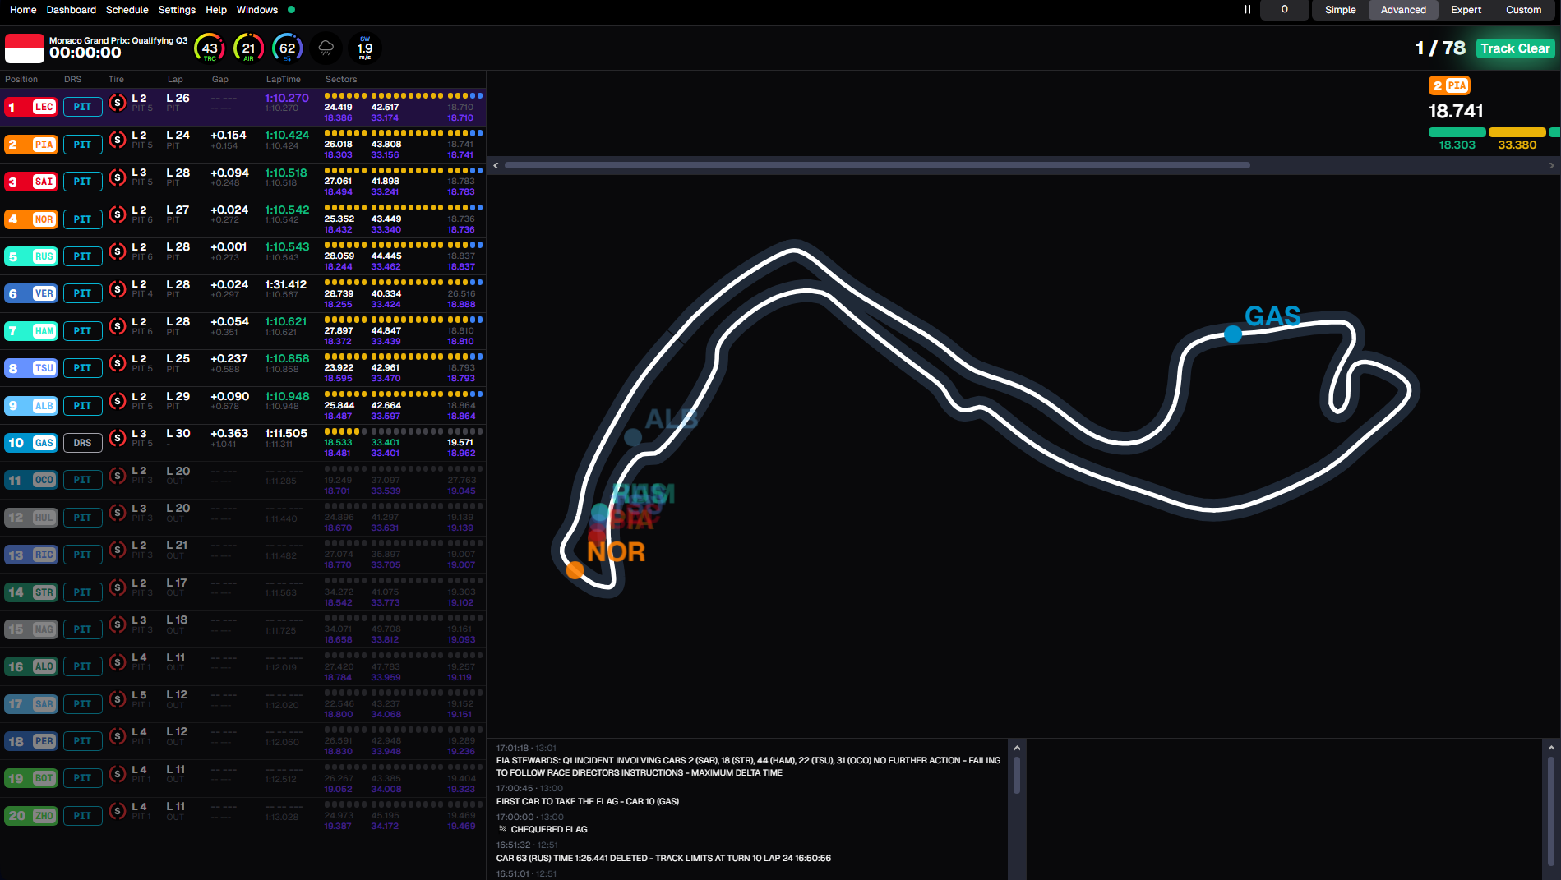Toggle the PIT indicator for SAI
The width and height of the screenshot is (1561, 880).
pyautogui.click(x=82, y=182)
